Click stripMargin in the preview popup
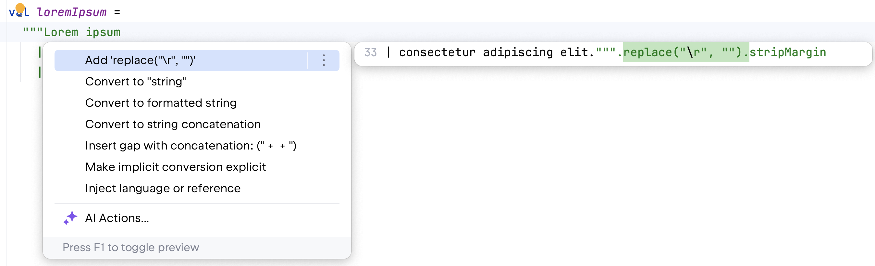 (787, 52)
